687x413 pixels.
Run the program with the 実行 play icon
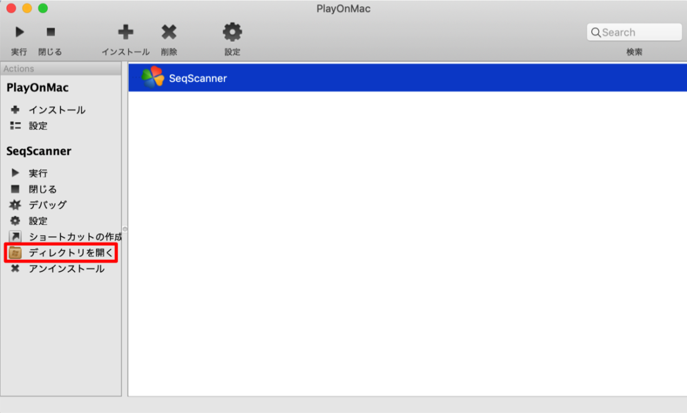(x=19, y=32)
